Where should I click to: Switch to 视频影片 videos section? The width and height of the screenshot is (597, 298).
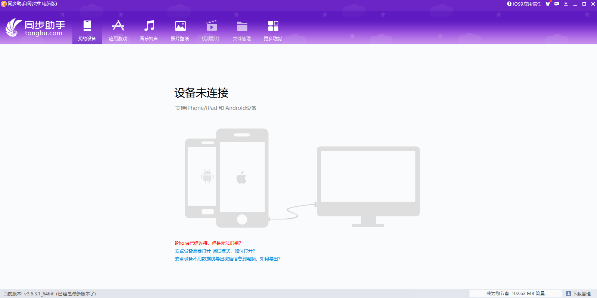(211, 30)
